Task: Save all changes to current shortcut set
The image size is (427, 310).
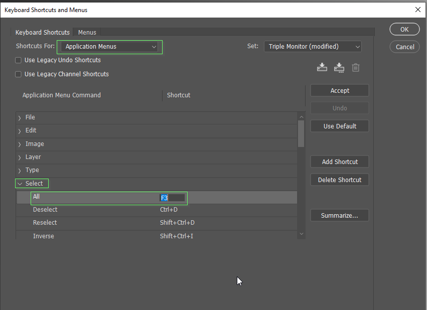Action: pos(322,67)
